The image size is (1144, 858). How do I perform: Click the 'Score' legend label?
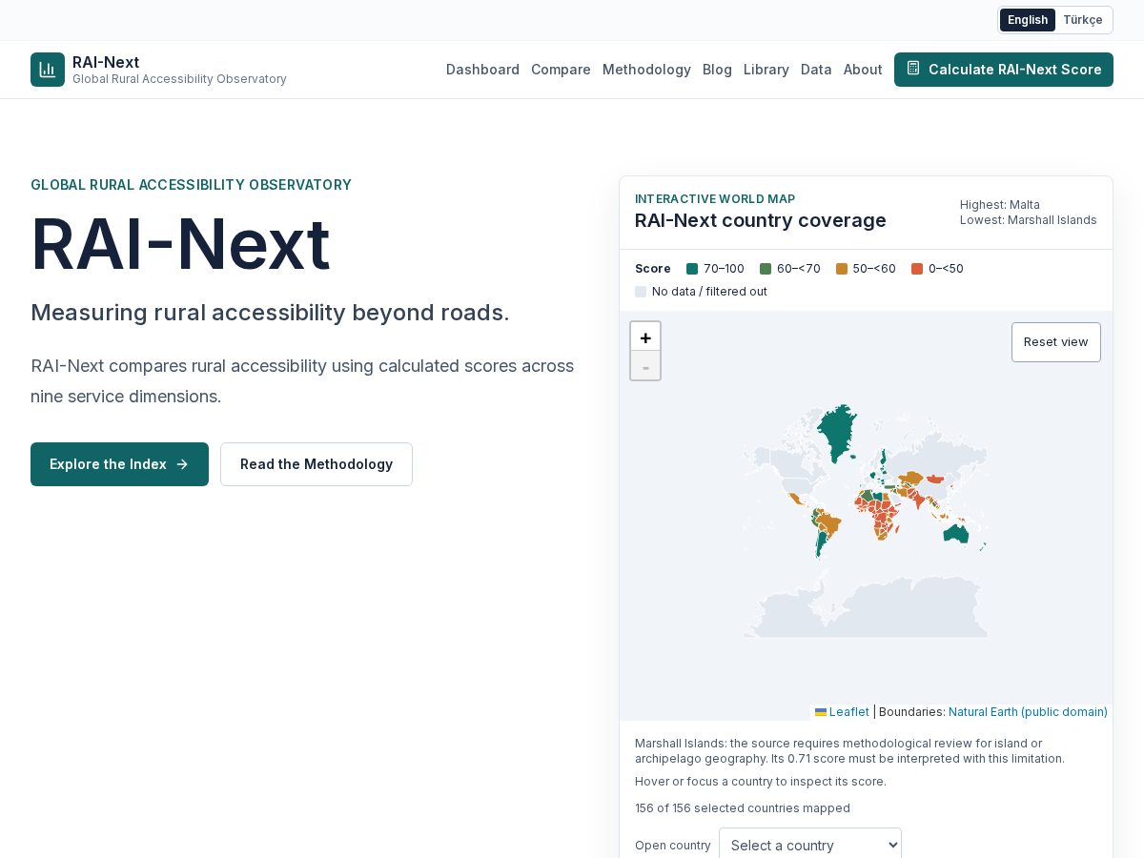pyautogui.click(x=653, y=269)
